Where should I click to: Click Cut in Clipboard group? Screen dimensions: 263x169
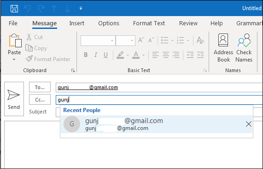click(35, 37)
